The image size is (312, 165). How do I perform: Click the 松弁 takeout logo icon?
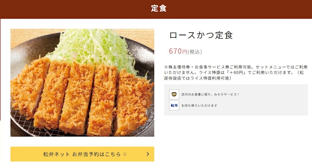(174, 106)
